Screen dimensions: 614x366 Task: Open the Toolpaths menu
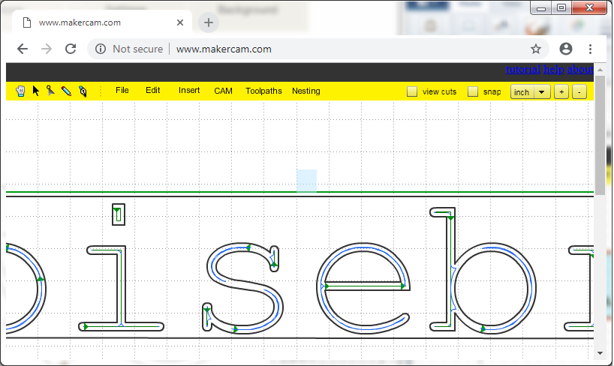tap(263, 91)
